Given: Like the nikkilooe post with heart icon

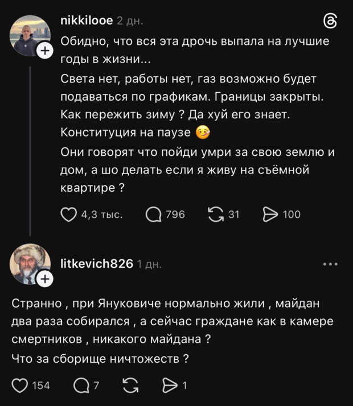Looking at the screenshot, I should [x=68, y=214].
